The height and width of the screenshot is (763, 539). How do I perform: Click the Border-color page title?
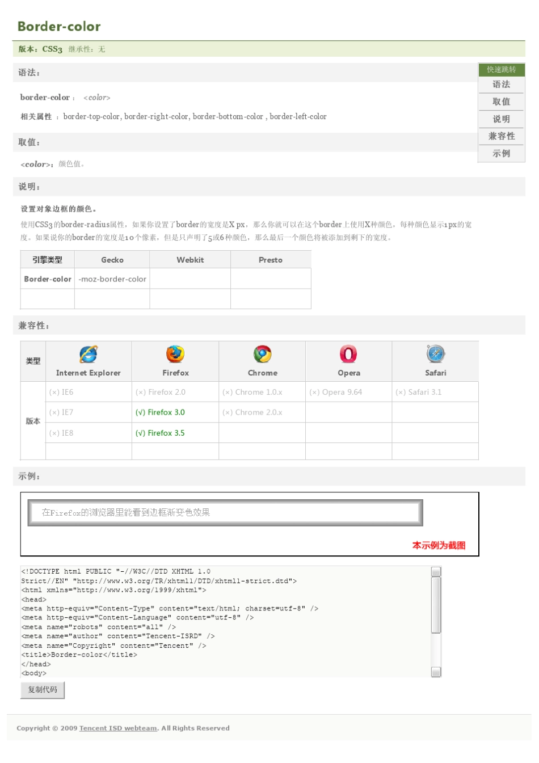pos(59,26)
